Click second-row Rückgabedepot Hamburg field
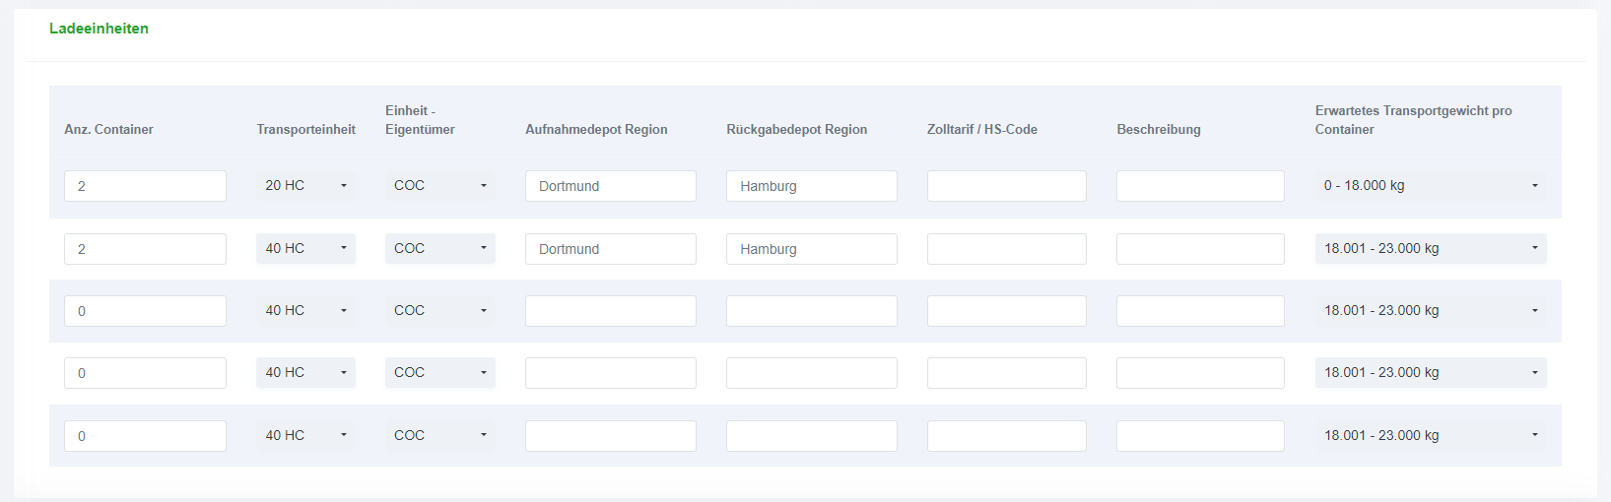The image size is (1611, 502). click(811, 249)
